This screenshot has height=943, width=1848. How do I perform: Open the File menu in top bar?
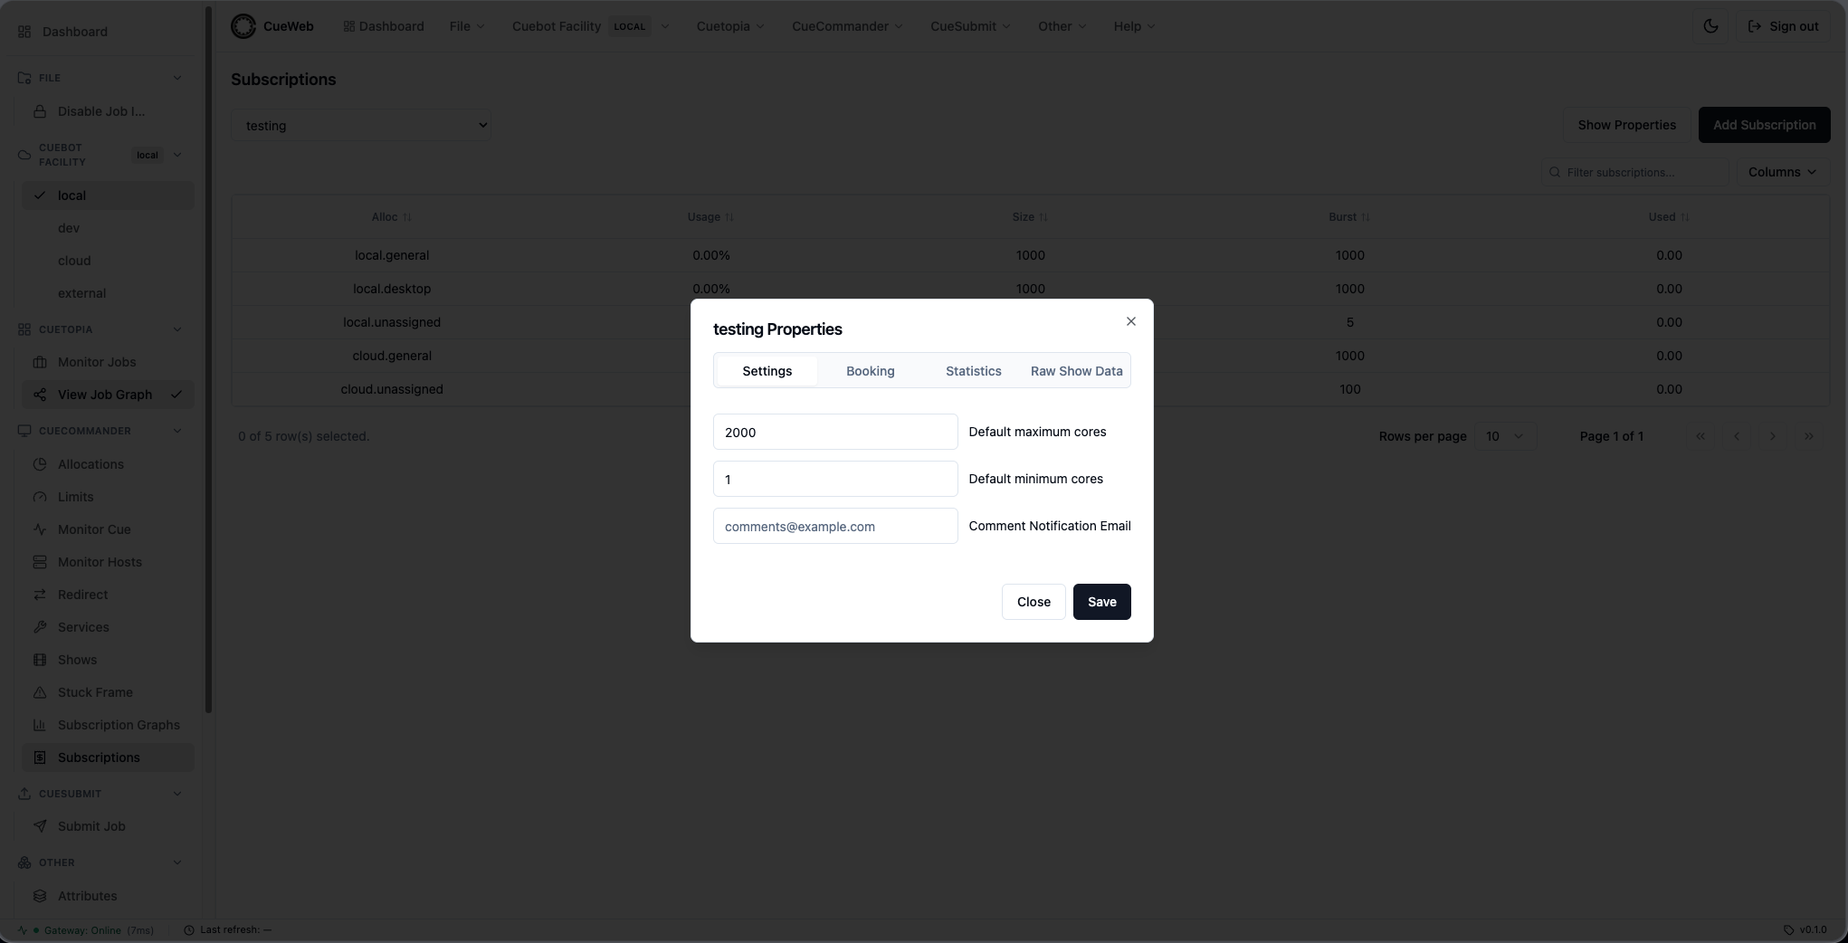tap(467, 26)
